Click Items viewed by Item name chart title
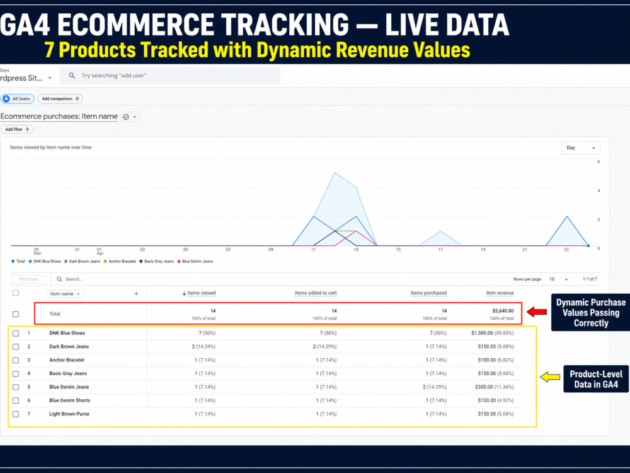This screenshot has height=473, width=630. (50, 148)
